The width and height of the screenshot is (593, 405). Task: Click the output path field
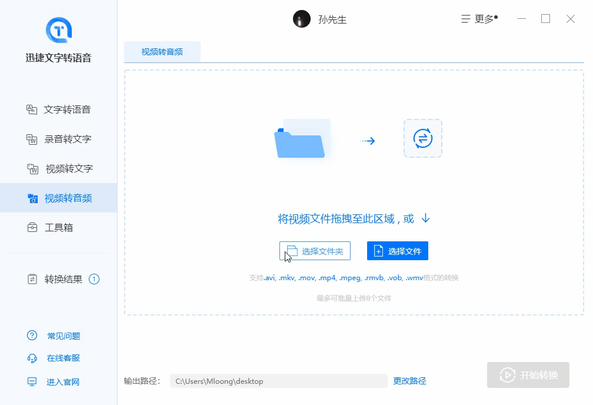coord(279,381)
